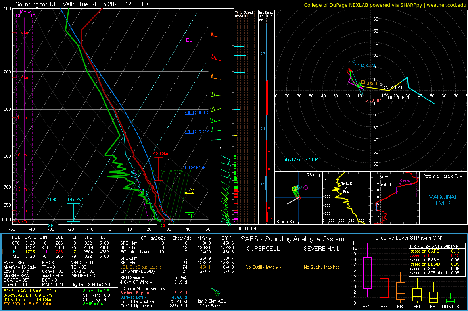468x311 pixels.
Task: Click the cyan '19 m2s2' label
Action: (x=75, y=199)
